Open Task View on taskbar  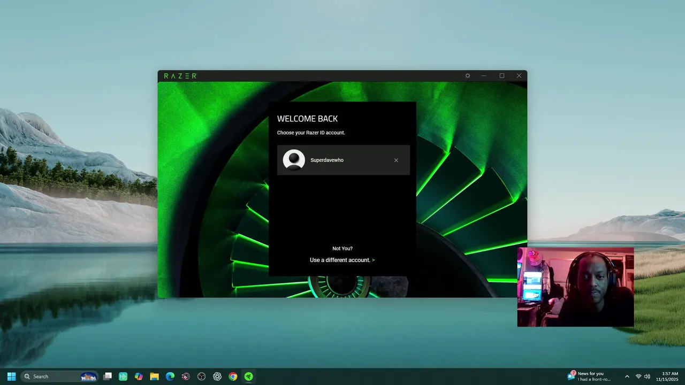click(108, 376)
